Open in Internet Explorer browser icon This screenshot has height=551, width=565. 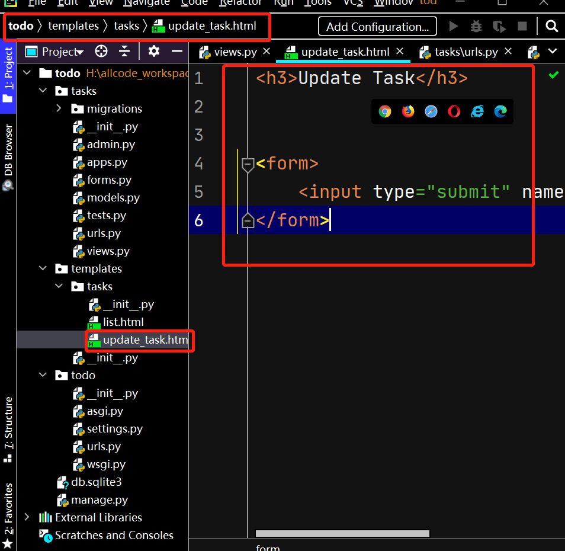(477, 111)
